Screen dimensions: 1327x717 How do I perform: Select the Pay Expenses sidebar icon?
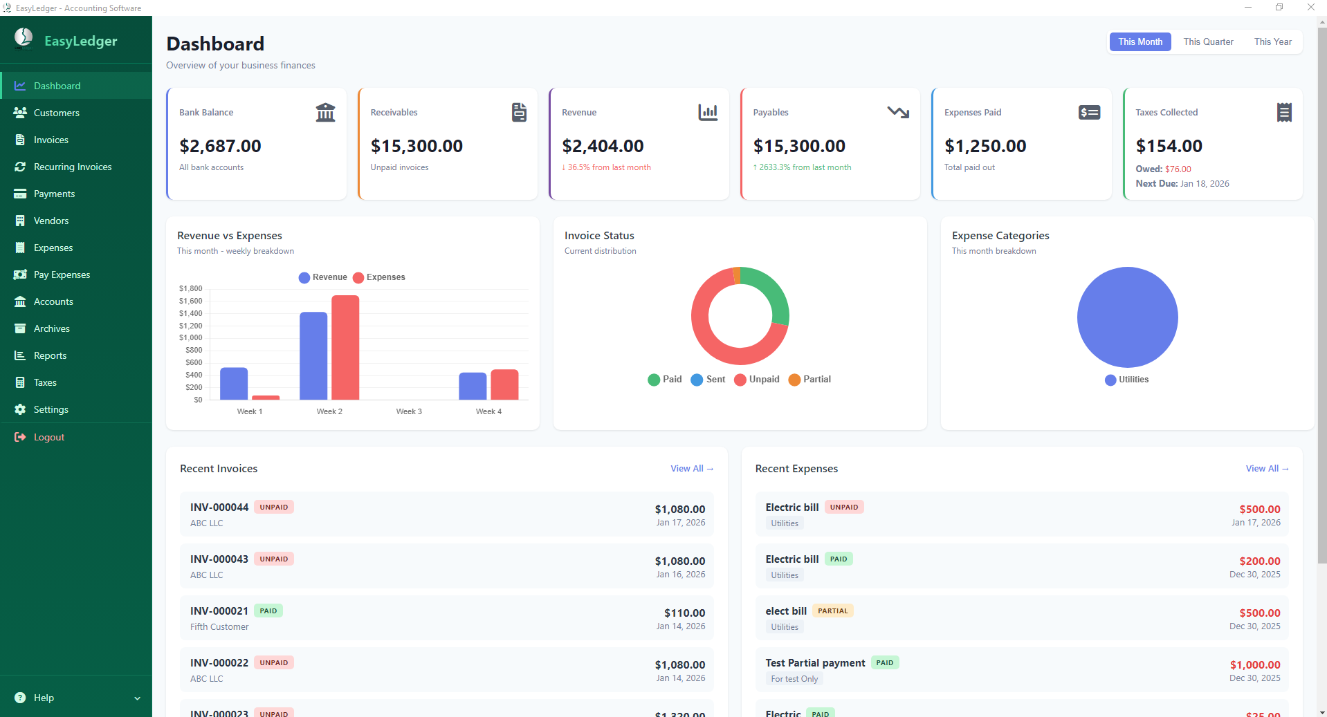(21, 274)
